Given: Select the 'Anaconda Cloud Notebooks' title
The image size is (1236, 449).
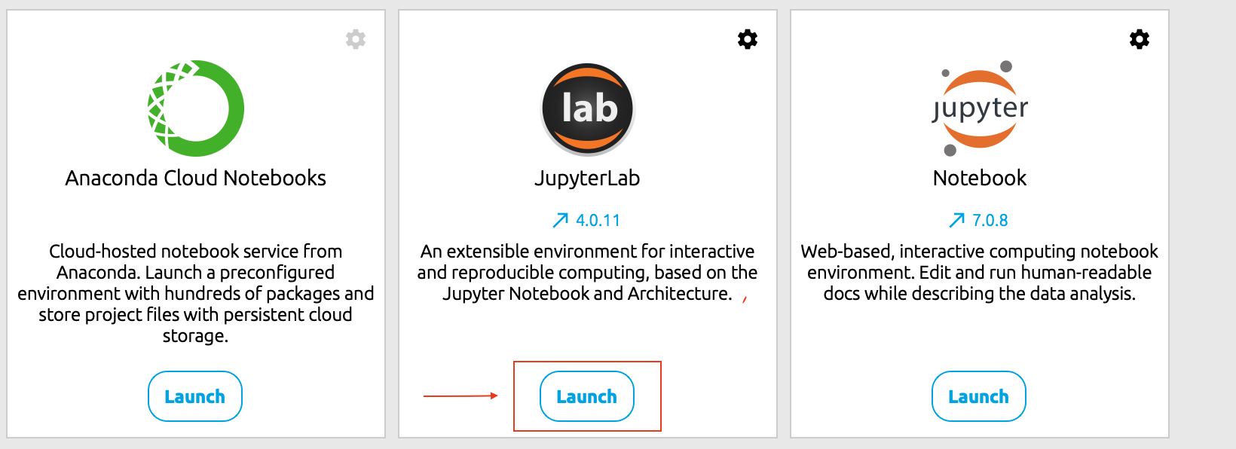Looking at the screenshot, I should coord(196,178).
